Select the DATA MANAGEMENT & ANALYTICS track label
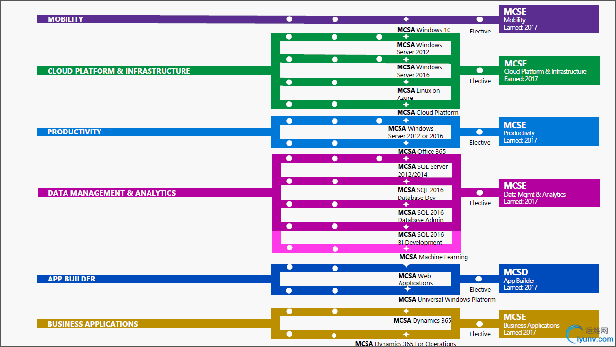This screenshot has width=616, height=347. coord(112,193)
